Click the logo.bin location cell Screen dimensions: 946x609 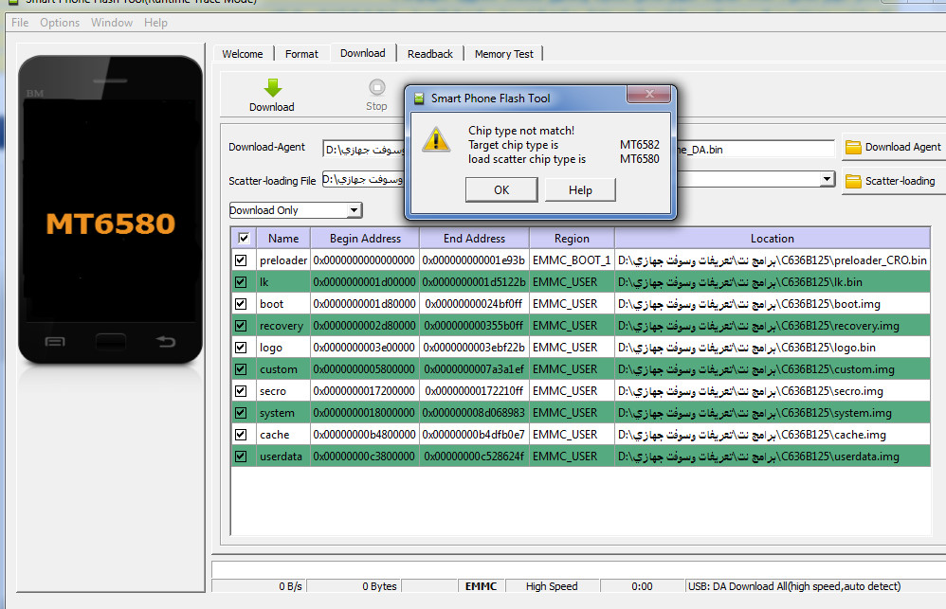tap(773, 348)
